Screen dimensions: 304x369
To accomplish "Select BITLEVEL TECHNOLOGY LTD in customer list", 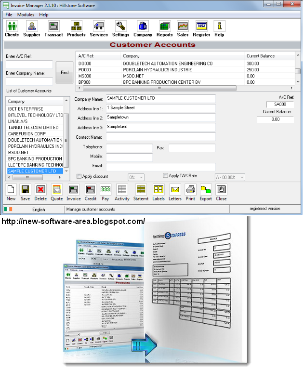I will coord(35,115).
